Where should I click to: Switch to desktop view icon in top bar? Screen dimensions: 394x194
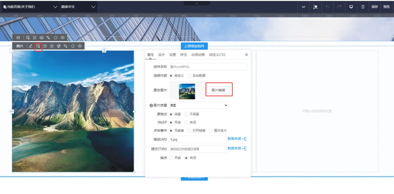(351, 7)
